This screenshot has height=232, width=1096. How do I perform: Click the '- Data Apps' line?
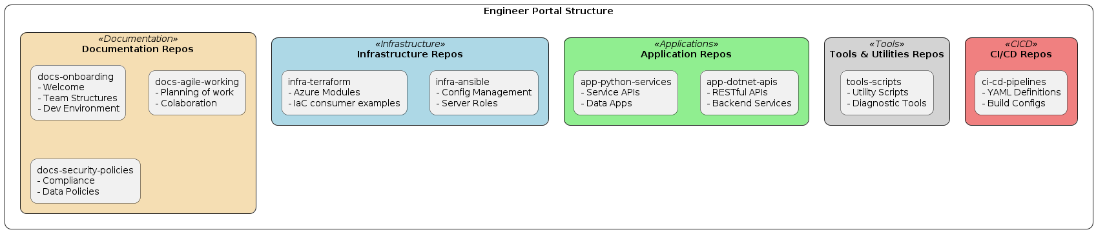tap(606, 103)
